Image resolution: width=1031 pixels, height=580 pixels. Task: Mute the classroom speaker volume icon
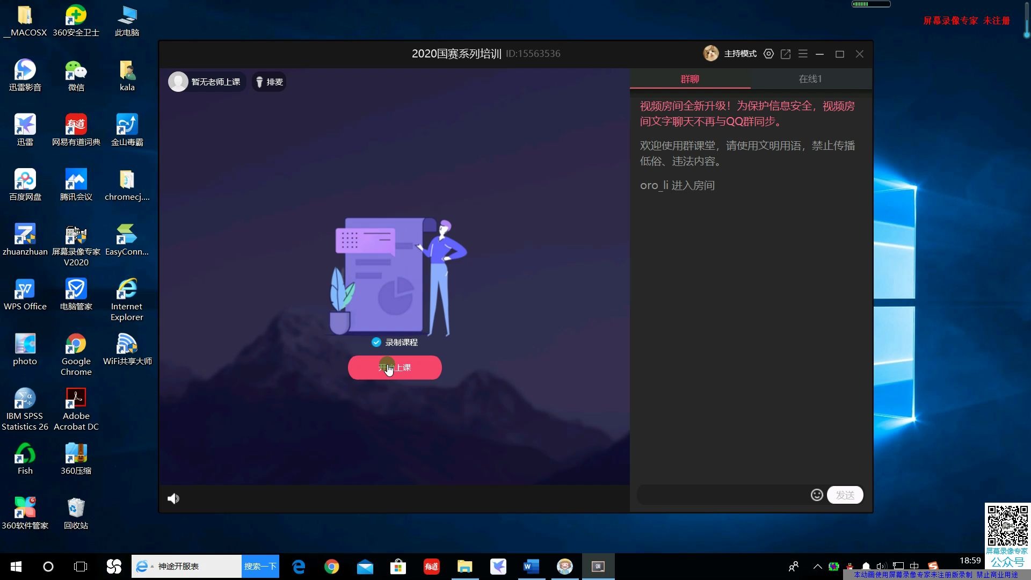tap(173, 499)
